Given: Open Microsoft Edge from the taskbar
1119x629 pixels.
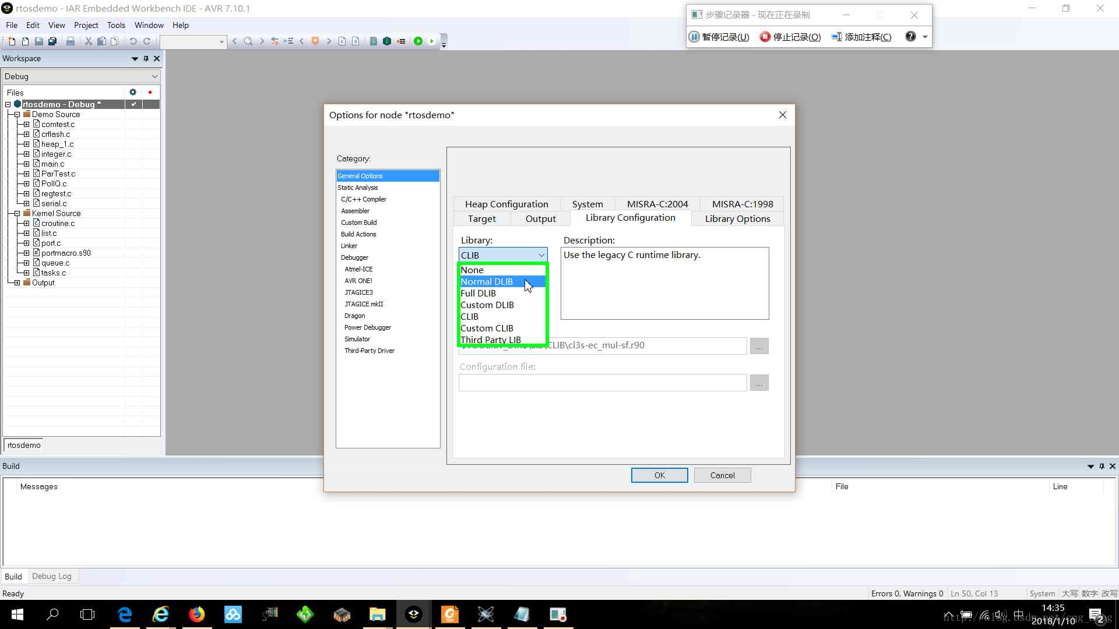Looking at the screenshot, I should pos(125,614).
